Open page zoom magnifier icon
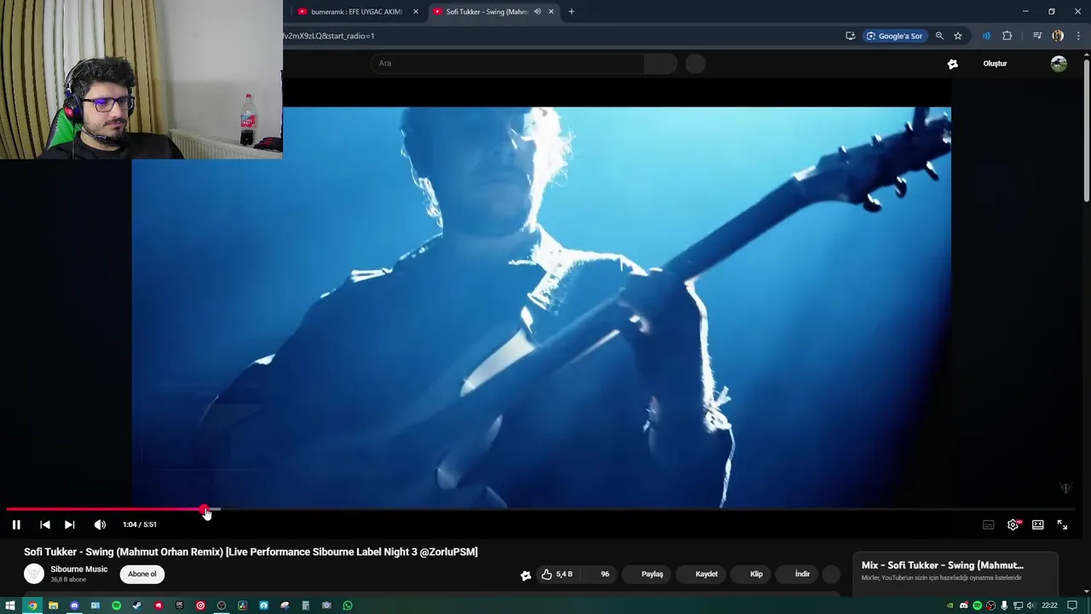The height and width of the screenshot is (614, 1091). tap(939, 36)
